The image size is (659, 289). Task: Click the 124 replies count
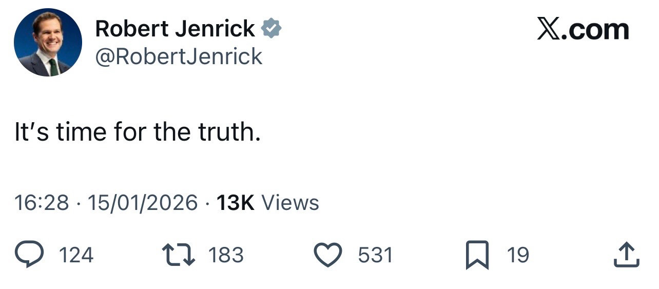coord(76,255)
